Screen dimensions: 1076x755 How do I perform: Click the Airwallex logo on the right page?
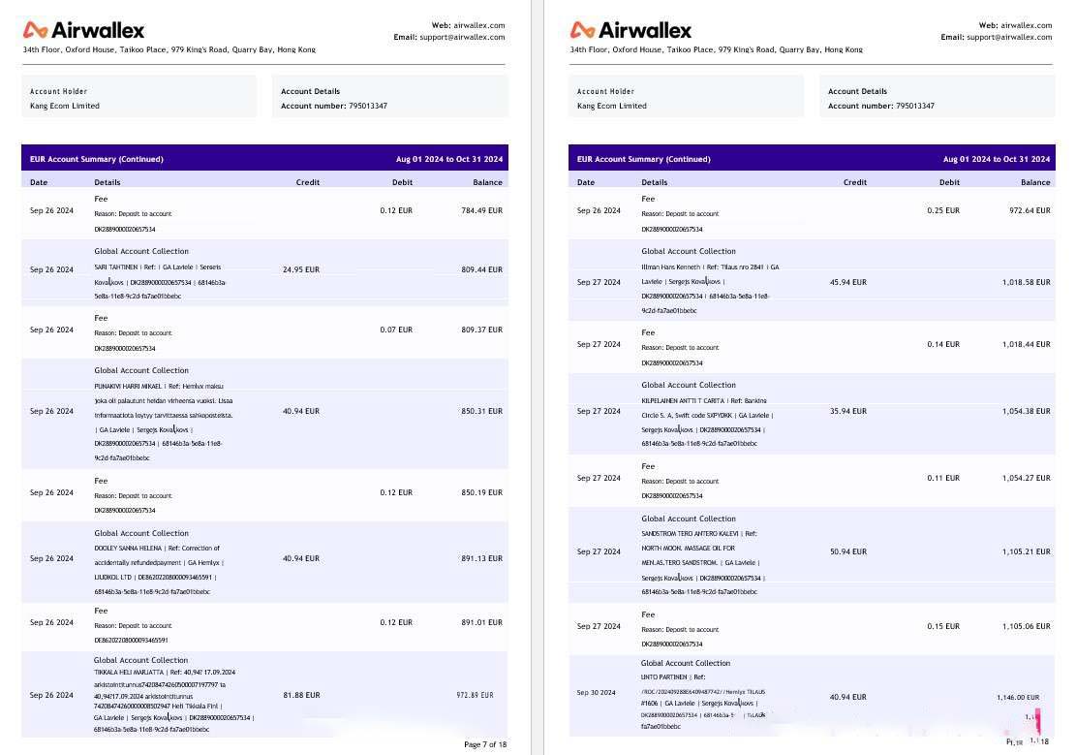[630, 30]
